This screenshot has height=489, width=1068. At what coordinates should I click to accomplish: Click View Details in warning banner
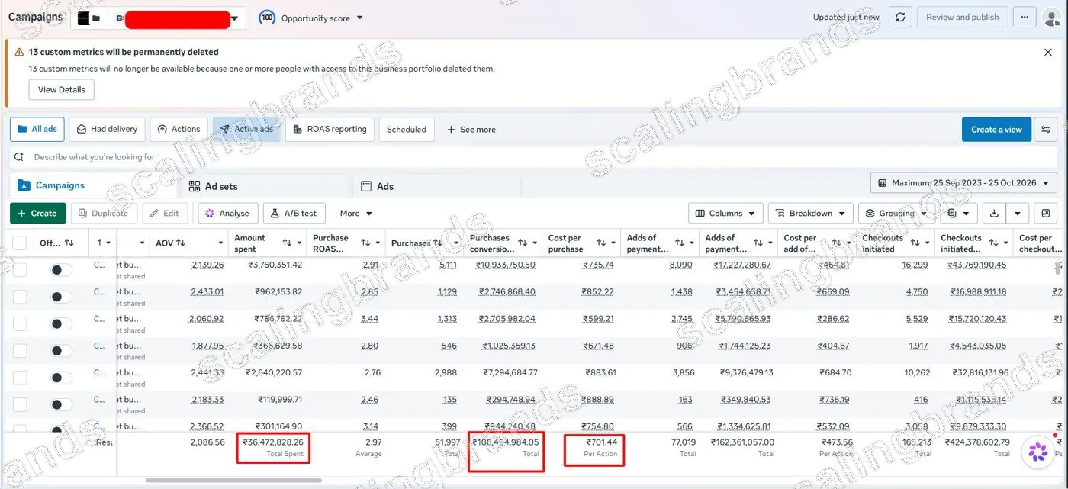tap(62, 89)
